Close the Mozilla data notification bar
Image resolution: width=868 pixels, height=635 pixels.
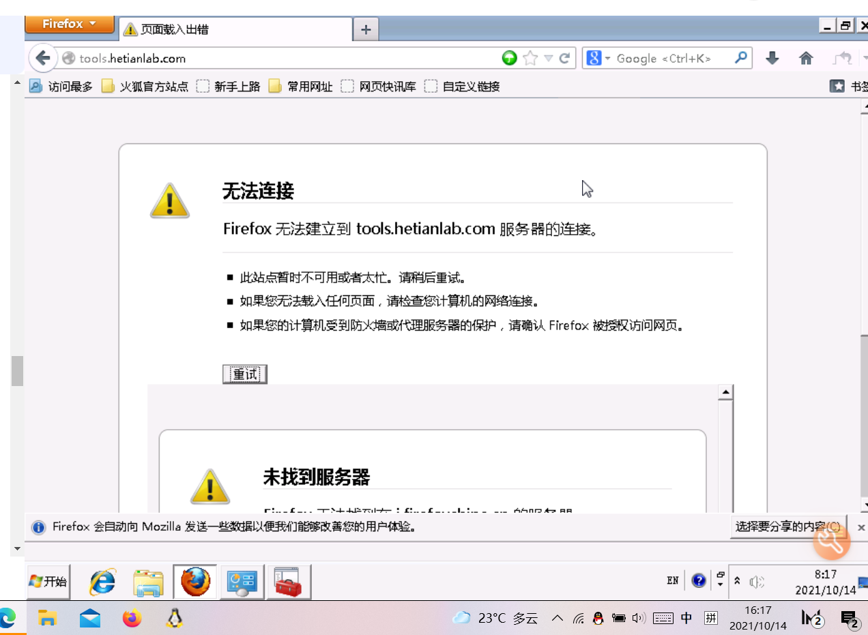point(860,527)
